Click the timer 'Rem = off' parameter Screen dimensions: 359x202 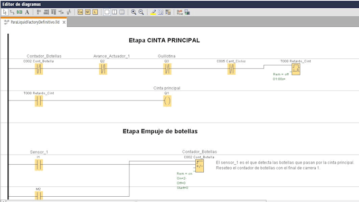tap(281, 74)
